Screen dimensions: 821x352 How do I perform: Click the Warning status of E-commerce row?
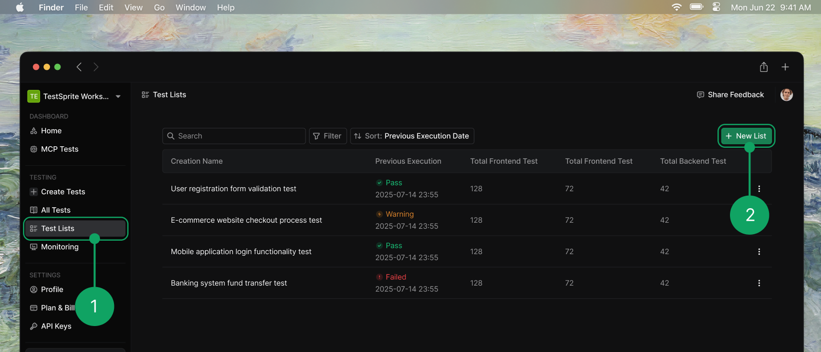tap(395, 214)
